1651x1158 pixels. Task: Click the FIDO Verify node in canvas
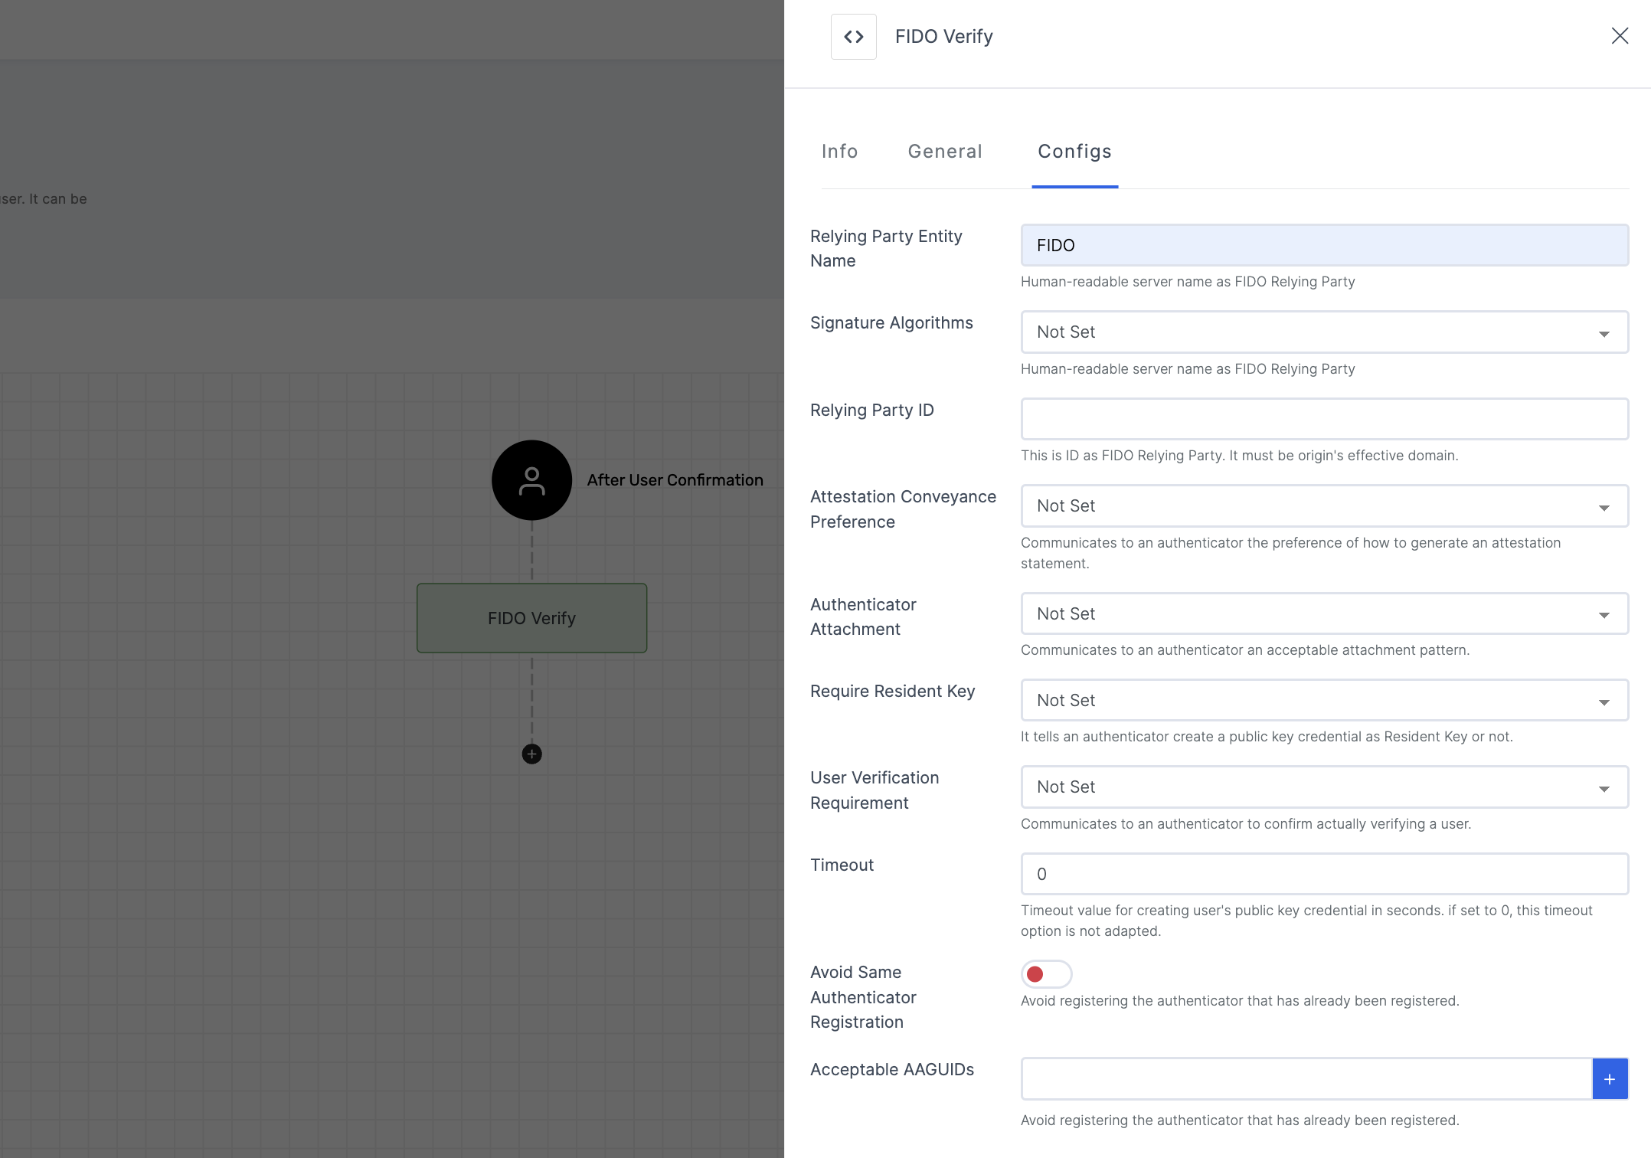click(531, 617)
